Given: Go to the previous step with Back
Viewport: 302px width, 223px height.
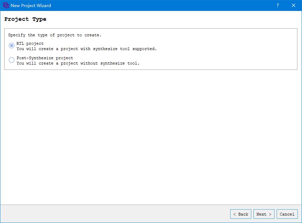Looking at the screenshot, I should coord(240,214).
